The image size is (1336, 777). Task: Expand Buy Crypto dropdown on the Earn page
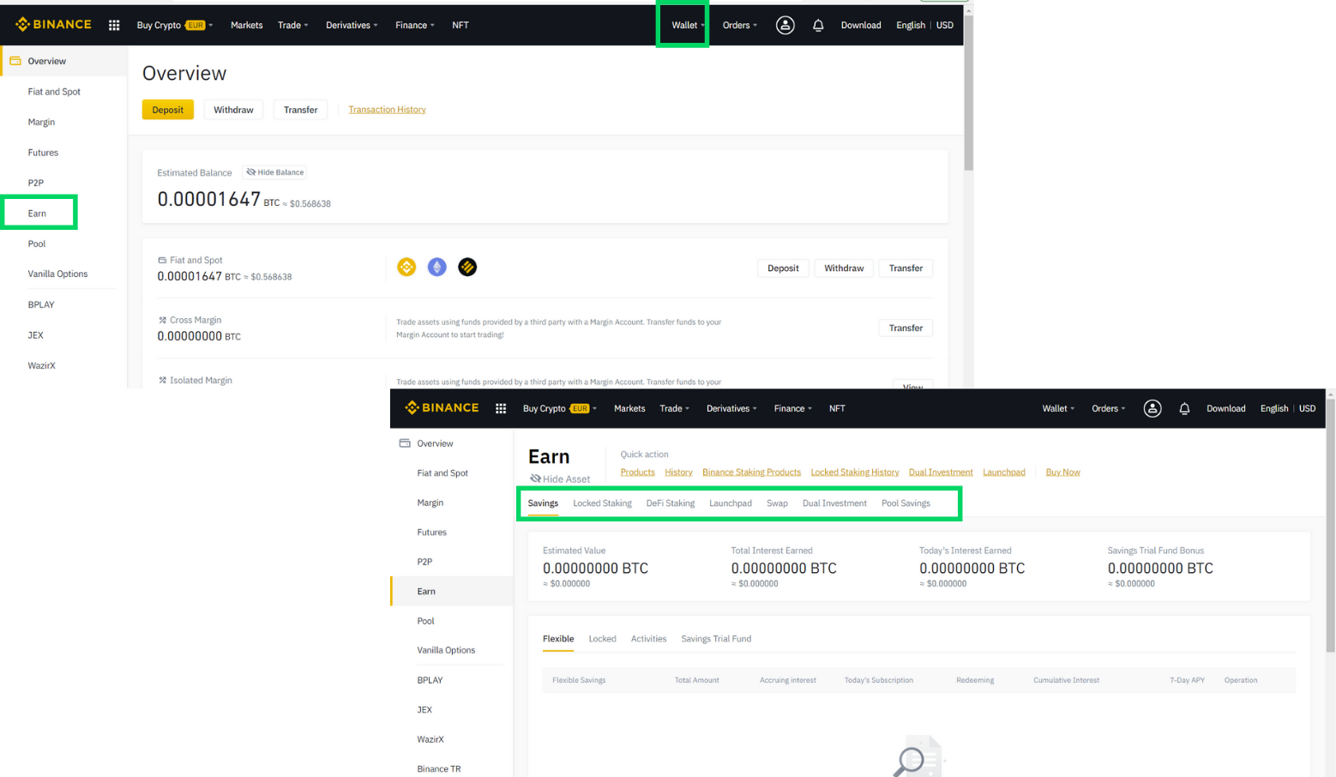coord(560,409)
